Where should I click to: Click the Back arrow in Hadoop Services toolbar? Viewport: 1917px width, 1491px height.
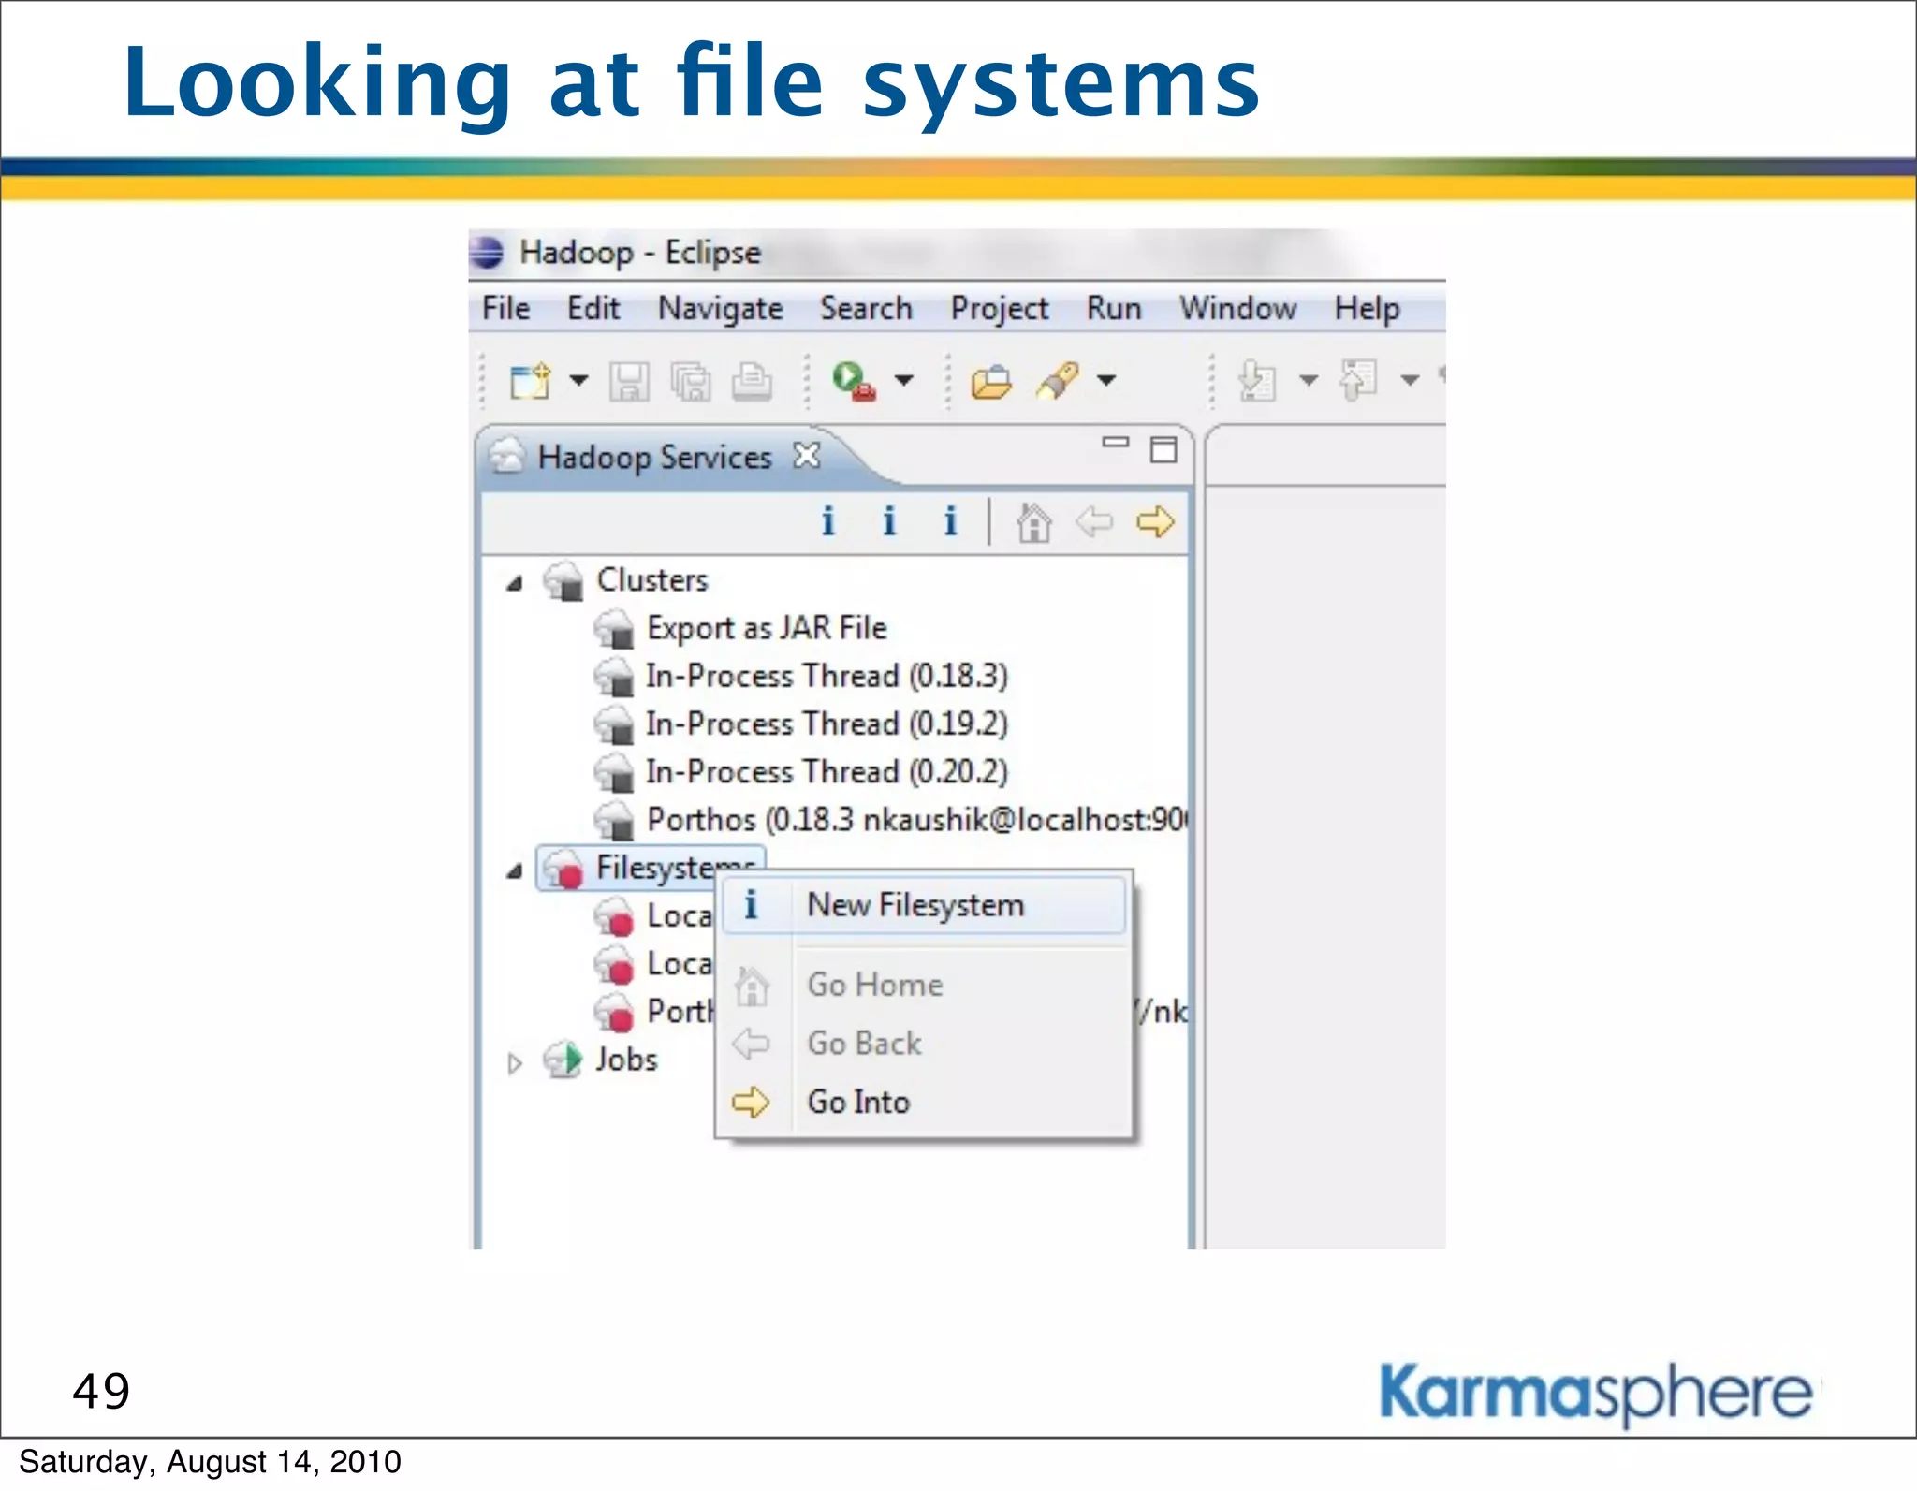pyautogui.click(x=1094, y=522)
